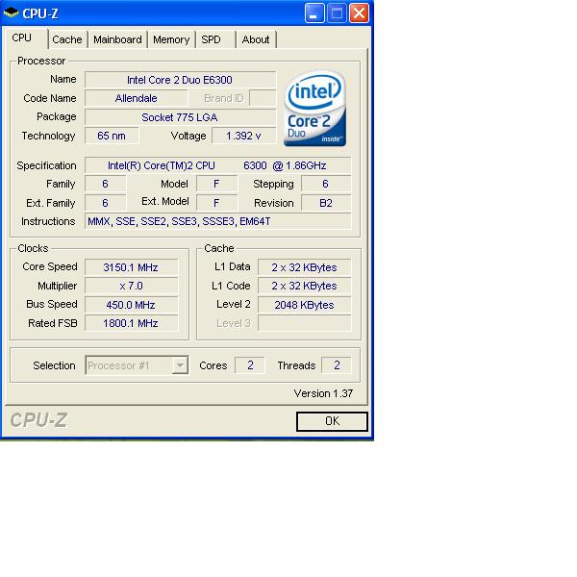This screenshot has height=577, width=577.
Task: Close the CPU-Z window
Action: [359, 13]
